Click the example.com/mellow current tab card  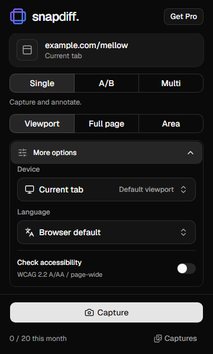pyautogui.click(x=106, y=50)
